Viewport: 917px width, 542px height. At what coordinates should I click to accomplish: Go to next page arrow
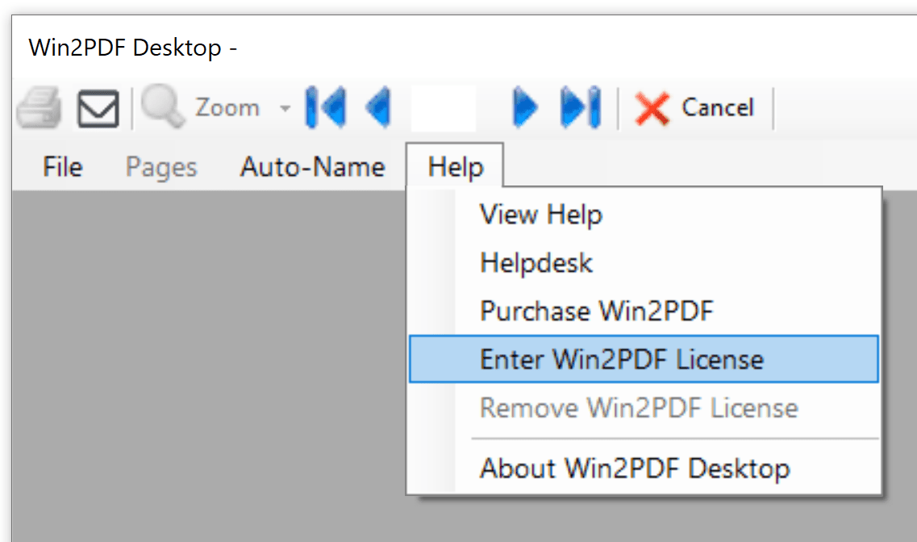pos(524,107)
